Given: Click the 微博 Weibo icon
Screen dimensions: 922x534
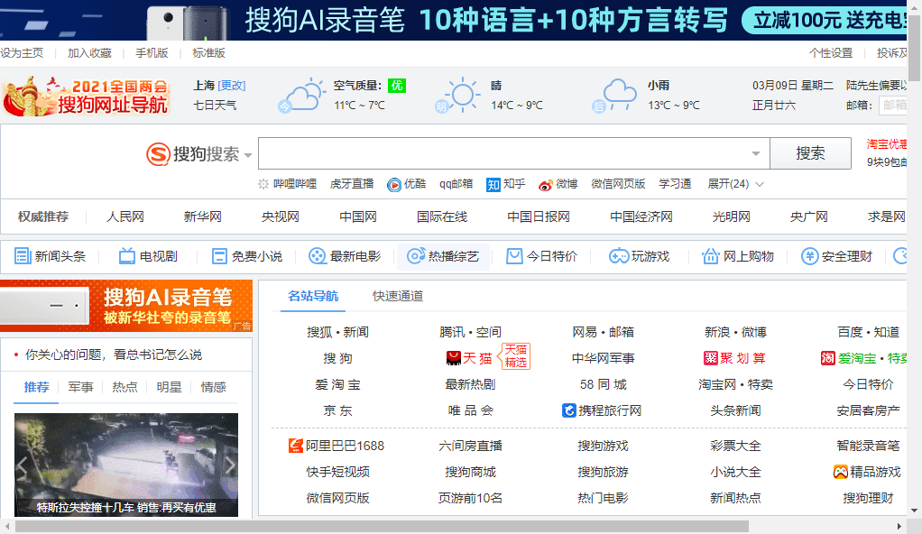Looking at the screenshot, I should (545, 185).
